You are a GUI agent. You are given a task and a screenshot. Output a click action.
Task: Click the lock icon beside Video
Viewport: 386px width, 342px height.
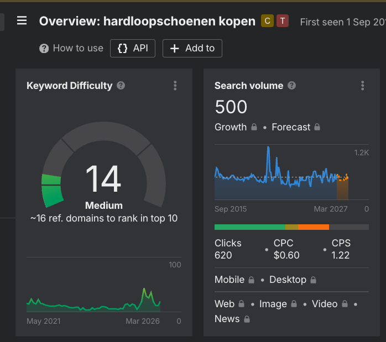[345, 304]
